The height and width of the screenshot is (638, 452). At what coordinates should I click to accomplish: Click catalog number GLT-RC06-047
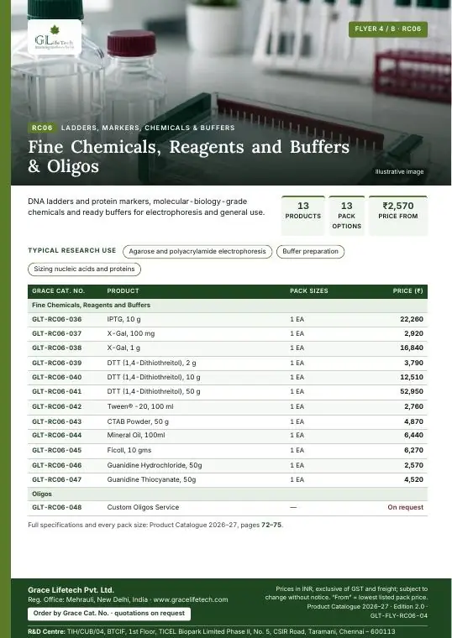pyautogui.click(x=56, y=479)
